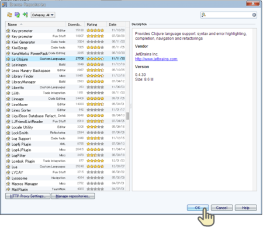Select the LogFilter plugin name
The image size is (263, 227).
[x=19, y=155]
